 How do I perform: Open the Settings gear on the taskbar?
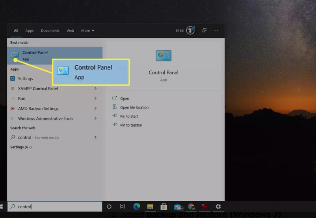218,207
